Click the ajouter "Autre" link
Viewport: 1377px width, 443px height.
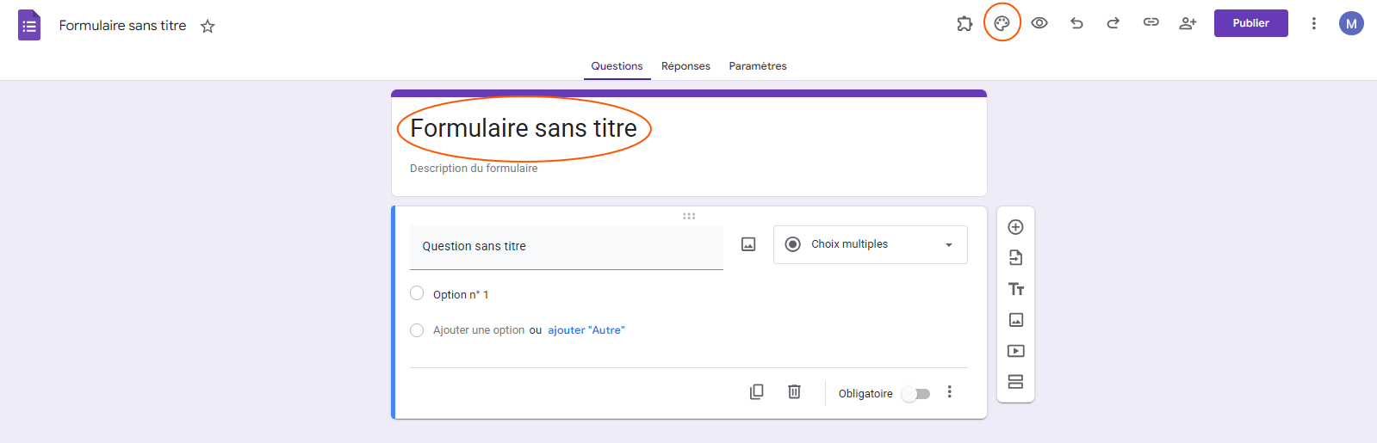click(x=586, y=330)
